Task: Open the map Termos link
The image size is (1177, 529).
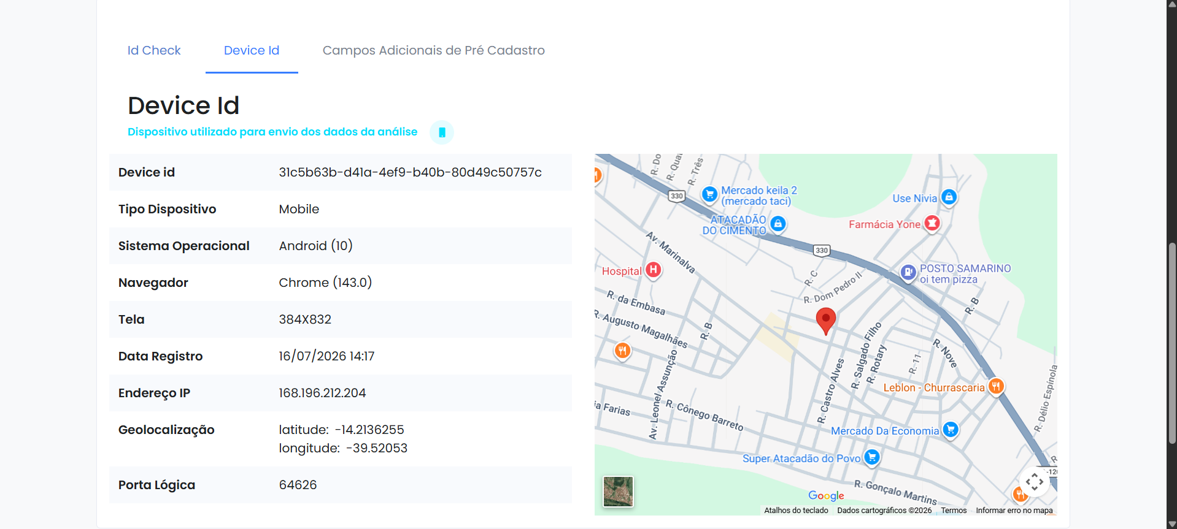Action: click(x=954, y=511)
